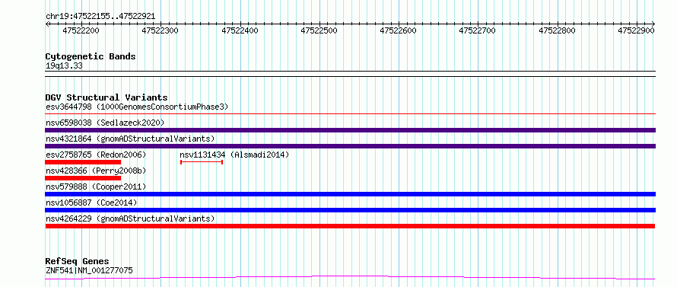Click the nsv4264229 gnomAD variant label
The height and width of the screenshot is (287, 677).
pos(130,218)
